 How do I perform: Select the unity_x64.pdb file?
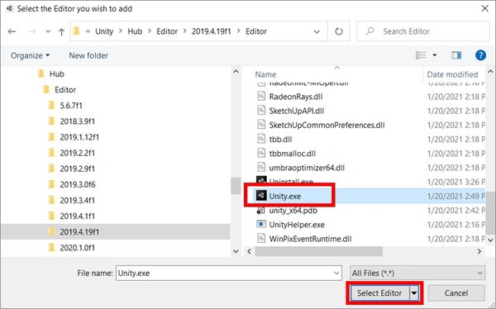click(293, 211)
